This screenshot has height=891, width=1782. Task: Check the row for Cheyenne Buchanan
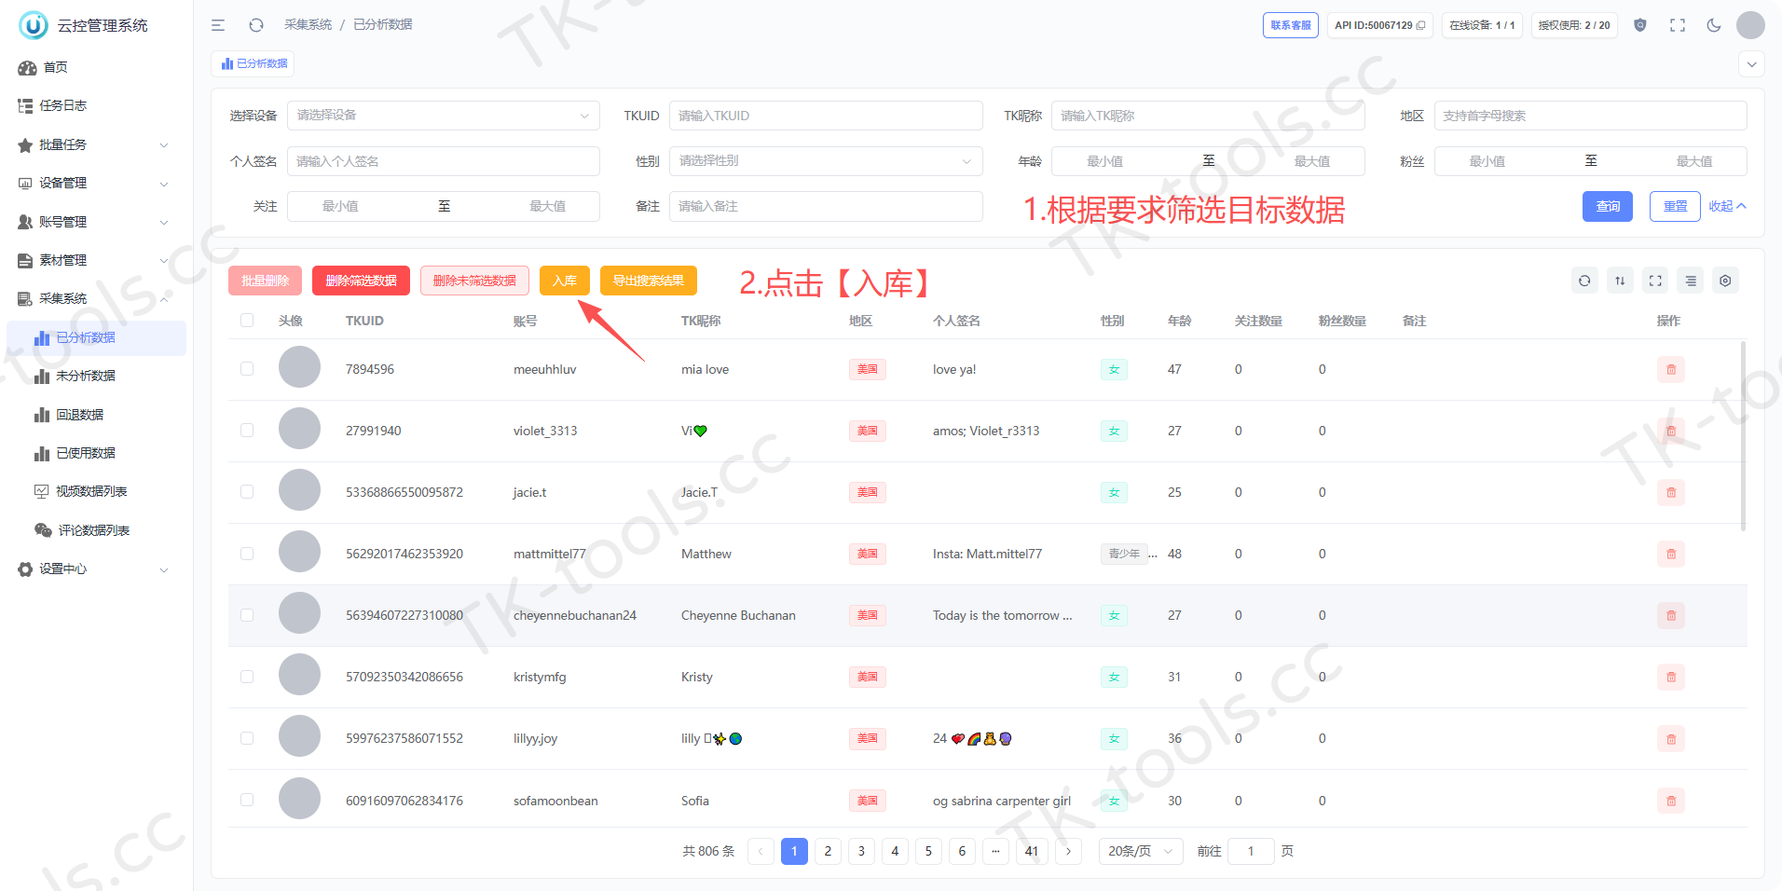[247, 615]
